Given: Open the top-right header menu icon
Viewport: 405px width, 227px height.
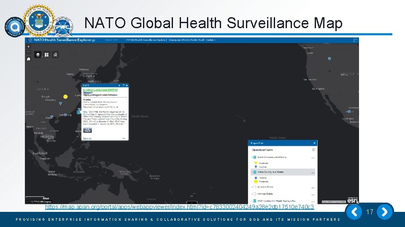Looking at the screenshot, I should 355,40.
